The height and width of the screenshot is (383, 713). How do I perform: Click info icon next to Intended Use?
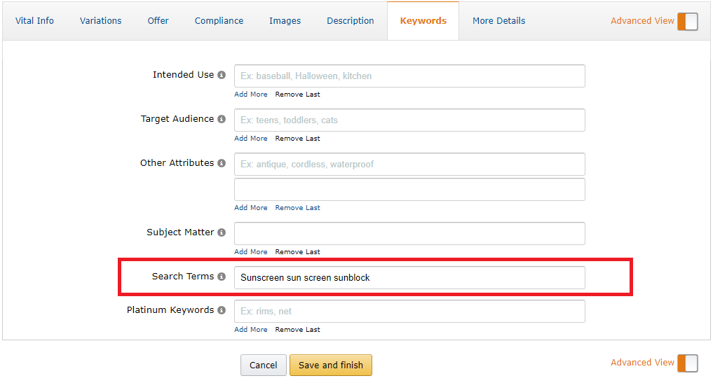[x=222, y=75]
